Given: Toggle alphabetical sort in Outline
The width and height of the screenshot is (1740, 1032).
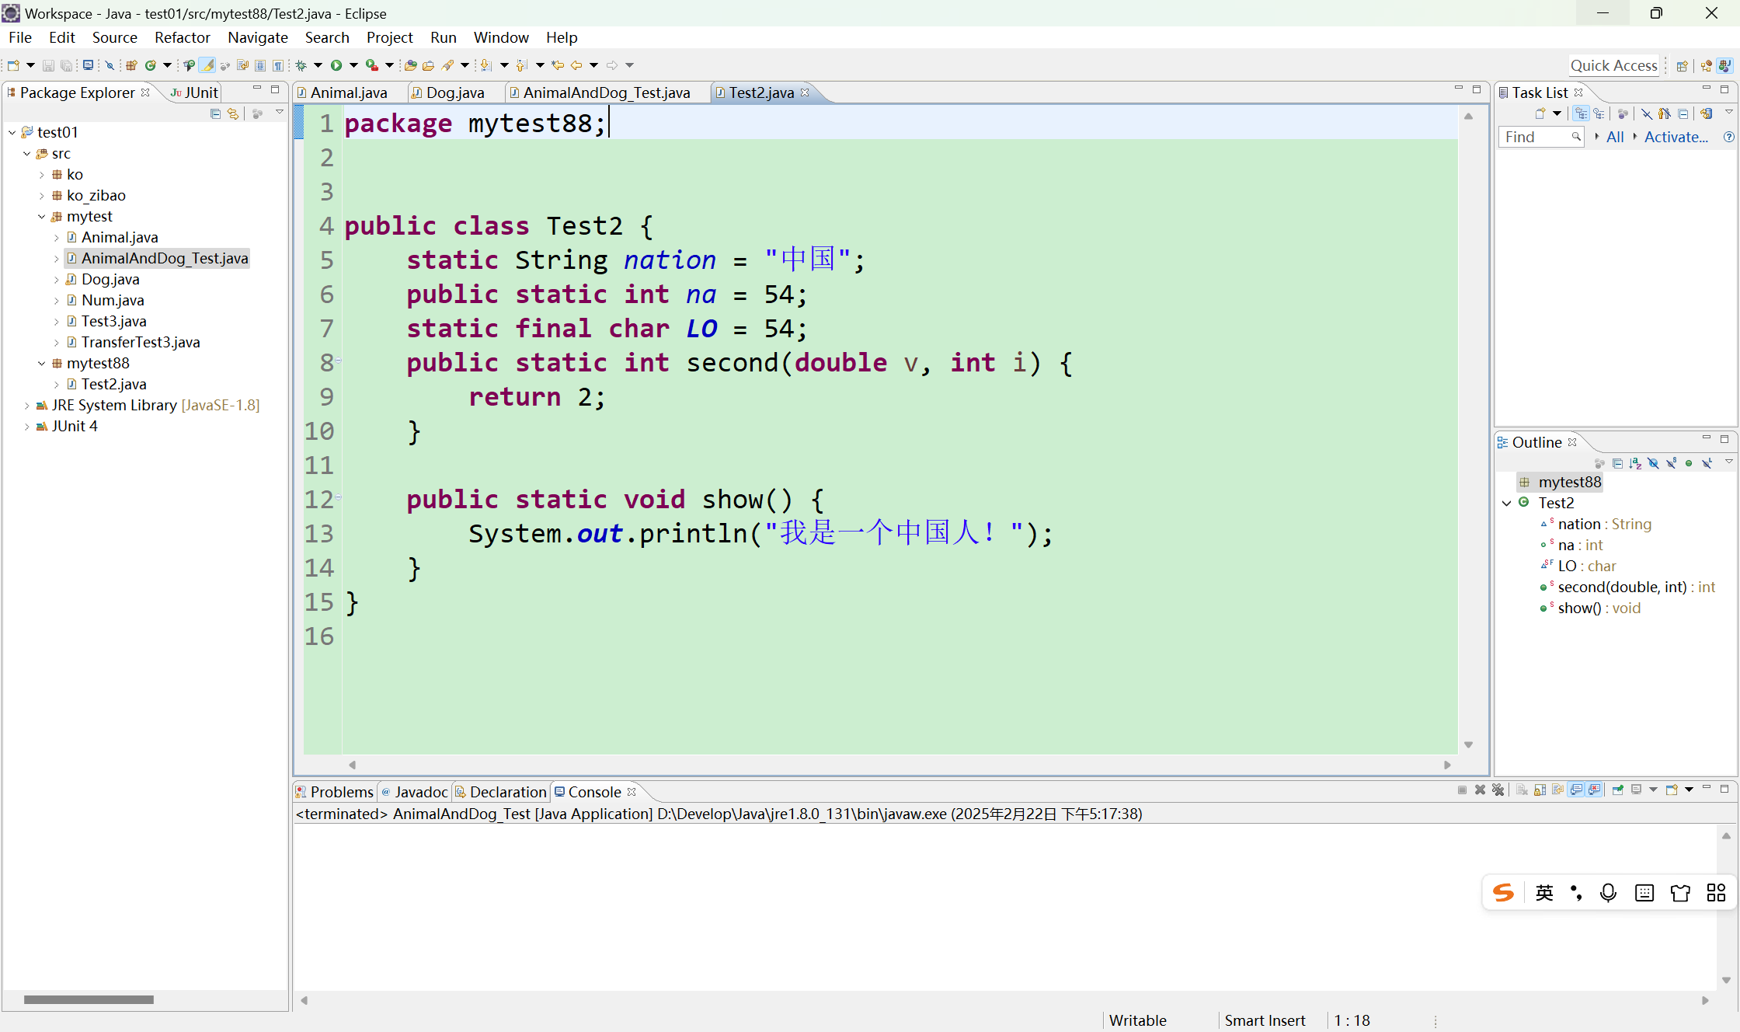Looking at the screenshot, I should coord(1635,463).
